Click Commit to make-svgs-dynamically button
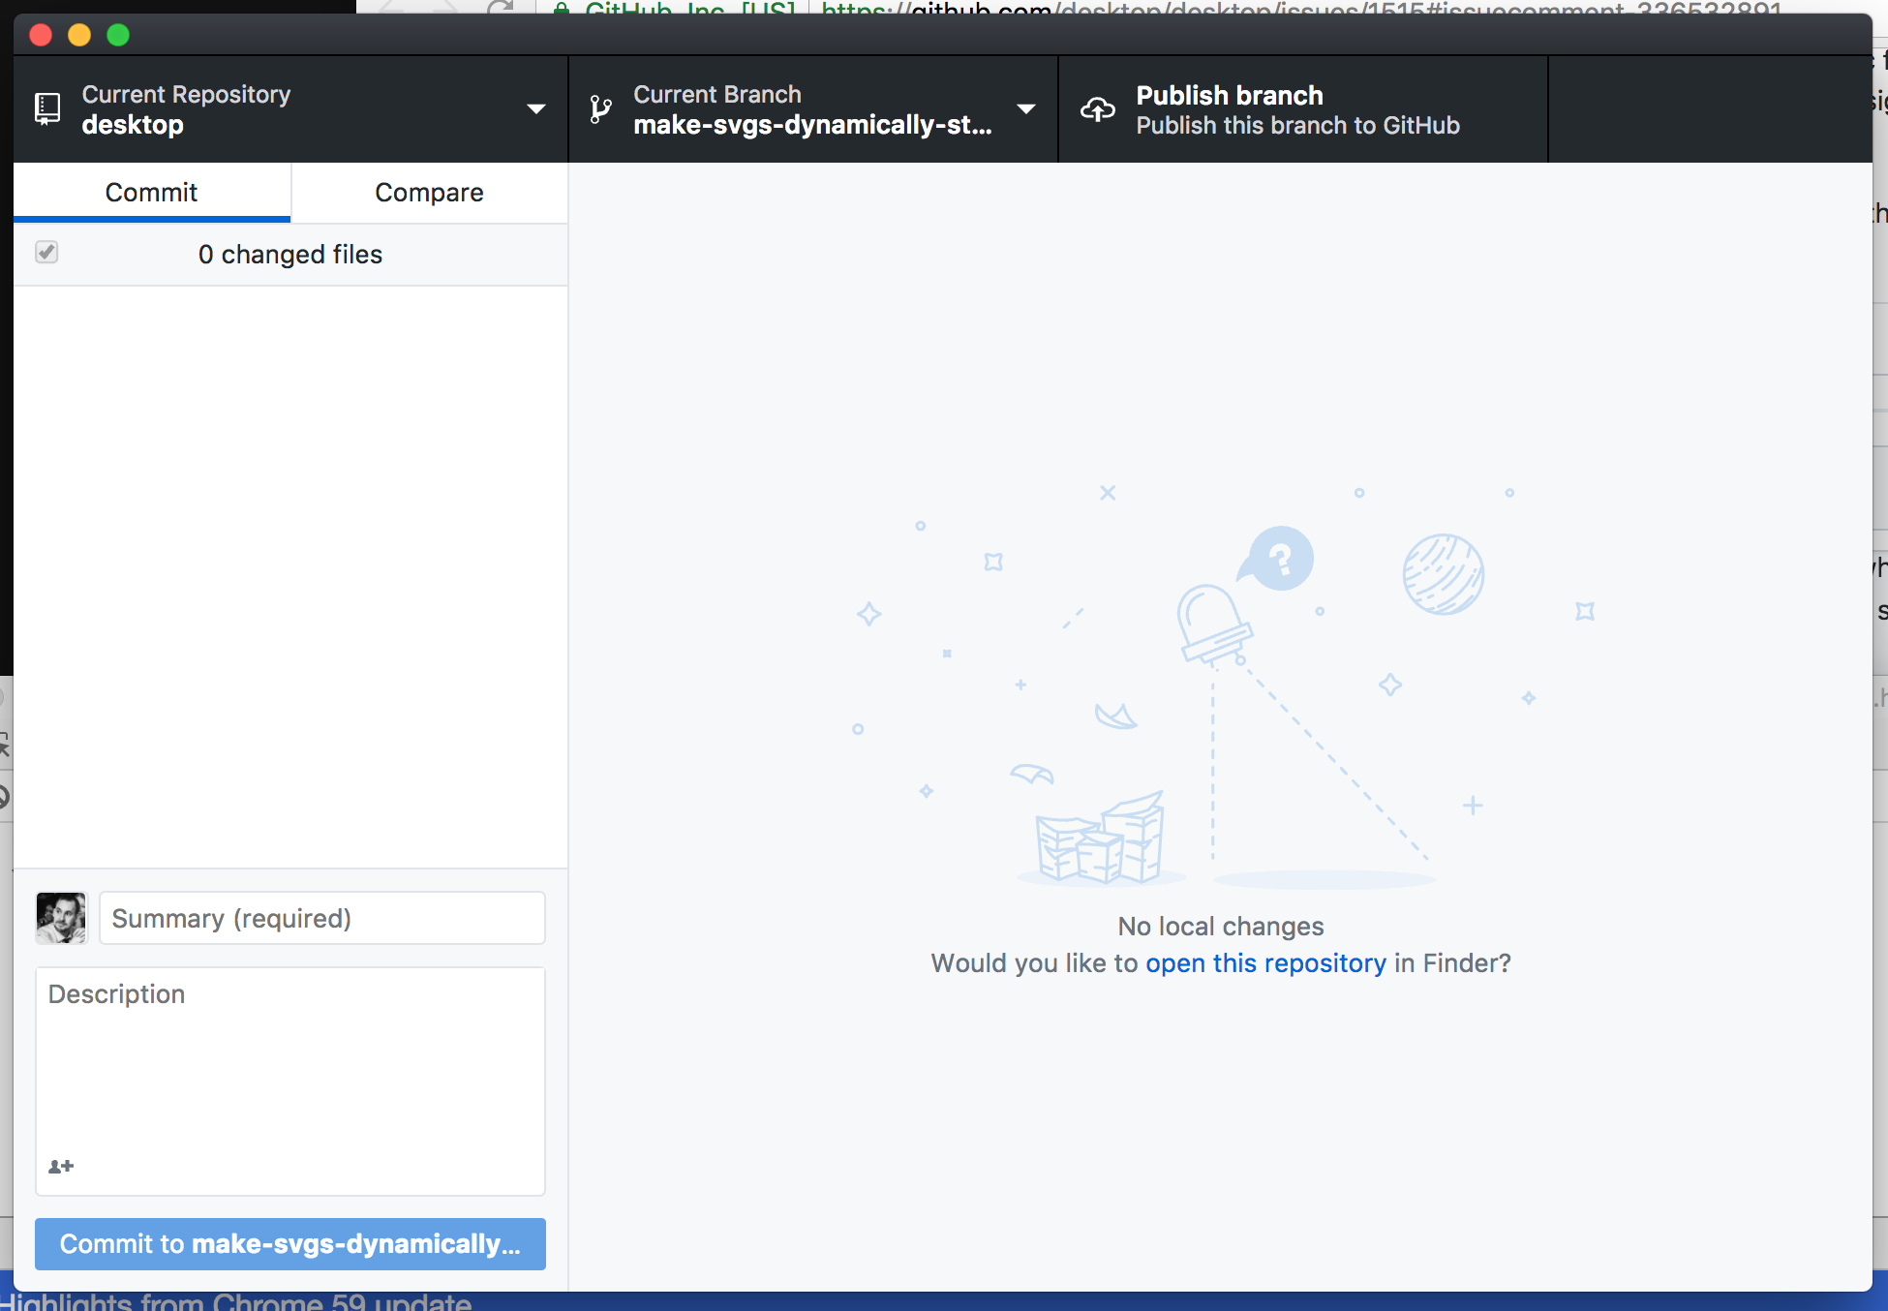The height and width of the screenshot is (1311, 1888). click(x=289, y=1244)
